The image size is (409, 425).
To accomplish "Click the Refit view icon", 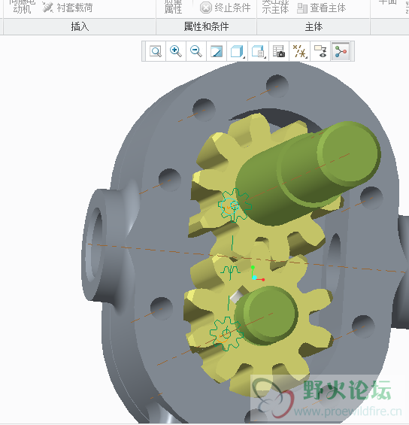I will 156,51.
